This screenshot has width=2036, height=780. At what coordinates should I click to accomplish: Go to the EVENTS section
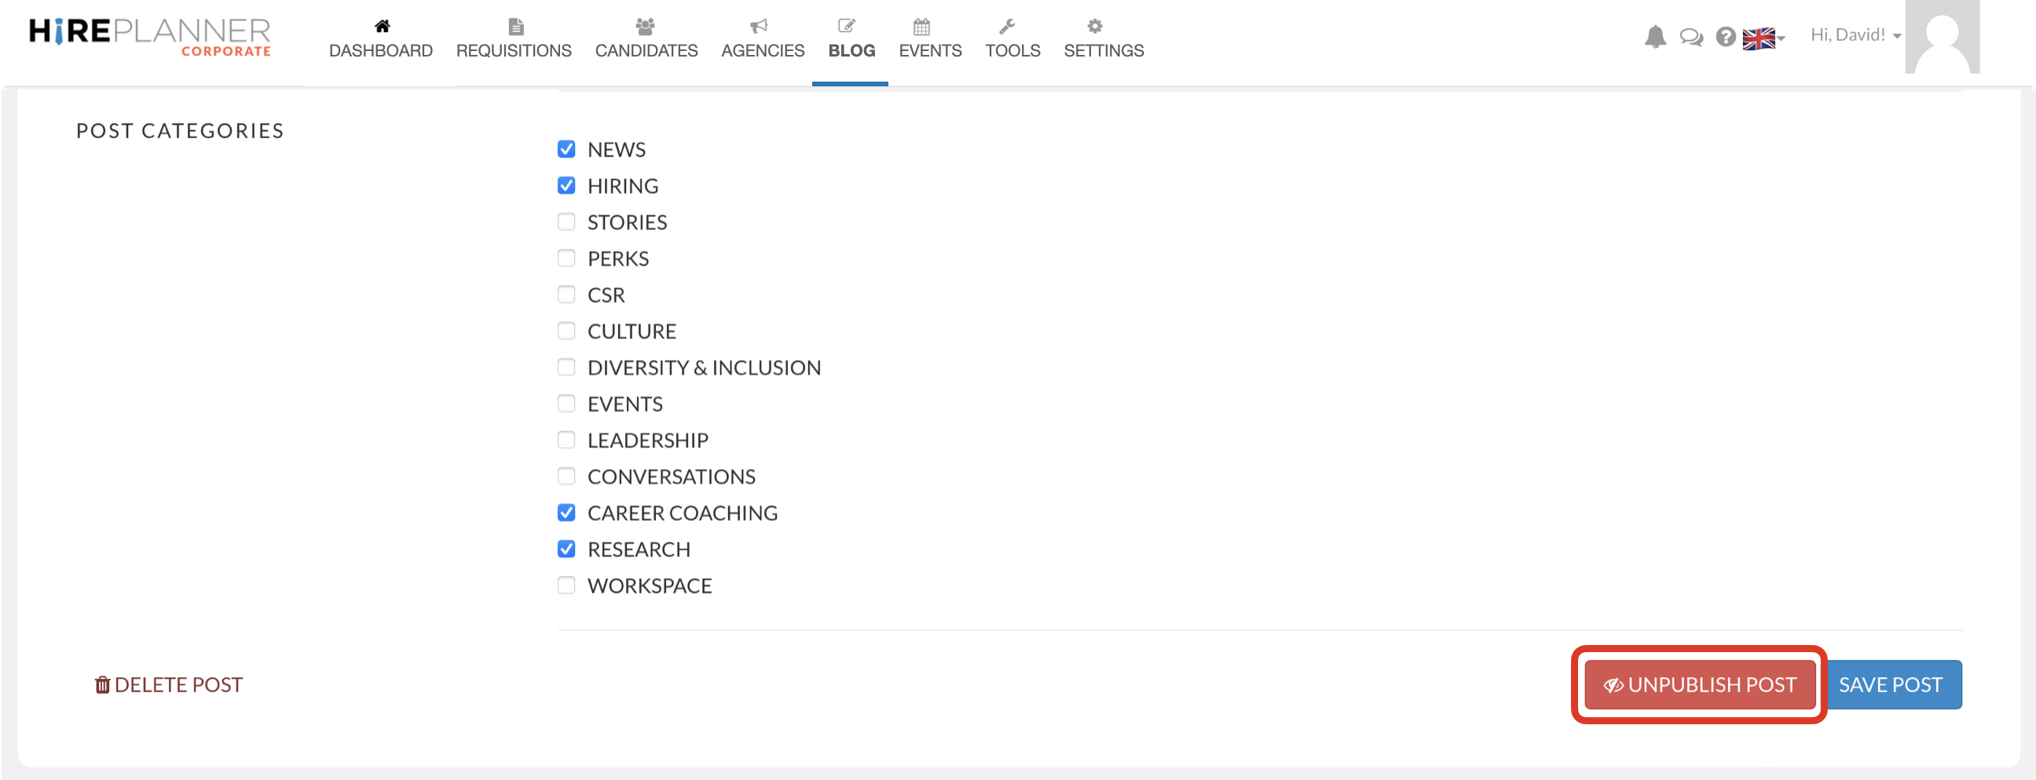click(929, 50)
